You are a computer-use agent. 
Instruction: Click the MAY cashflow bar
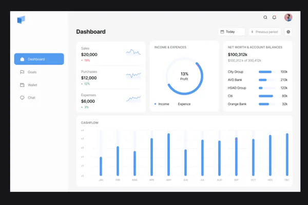click(x=168, y=154)
